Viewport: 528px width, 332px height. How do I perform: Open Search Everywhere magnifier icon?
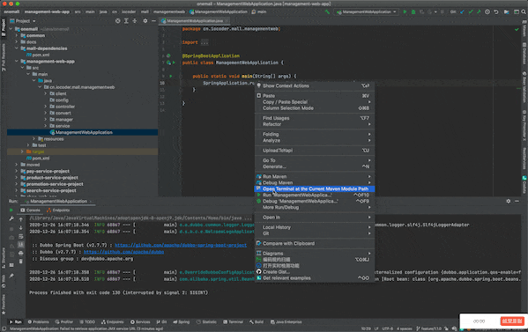(x=524, y=11)
